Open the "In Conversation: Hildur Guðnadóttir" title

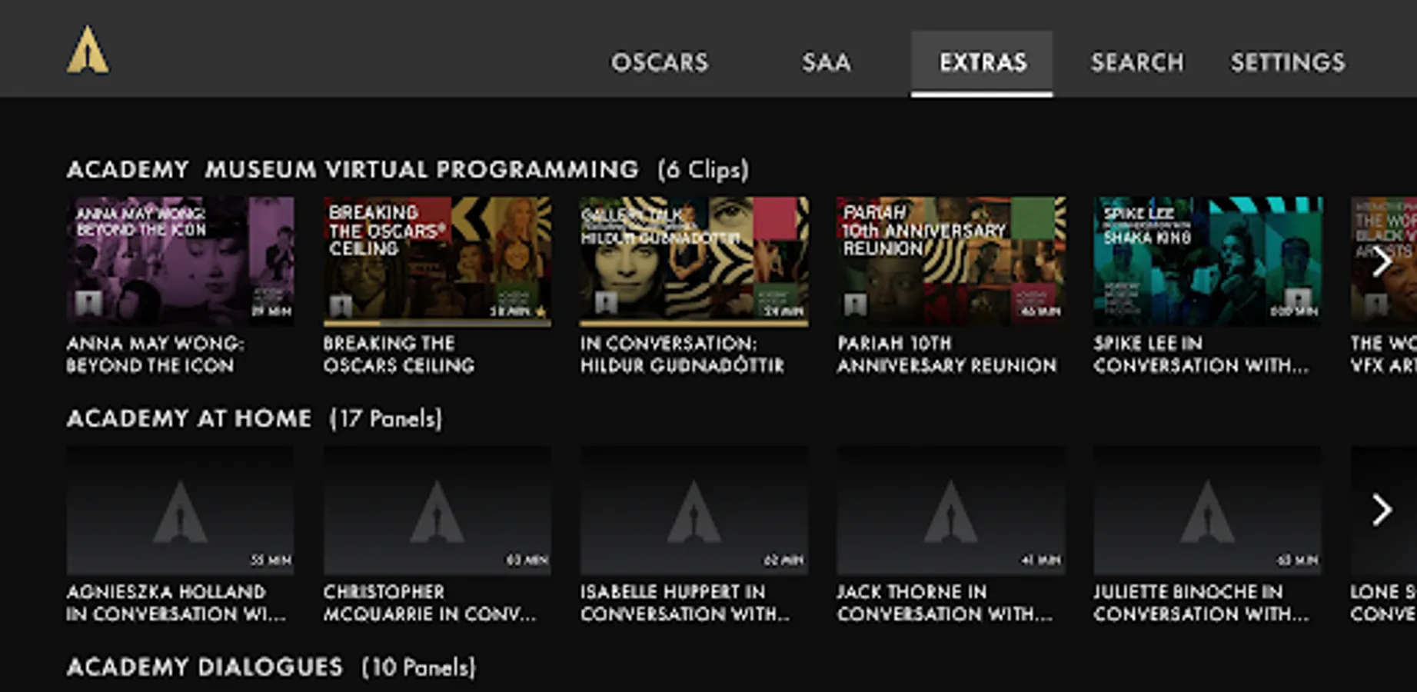coord(683,354)
